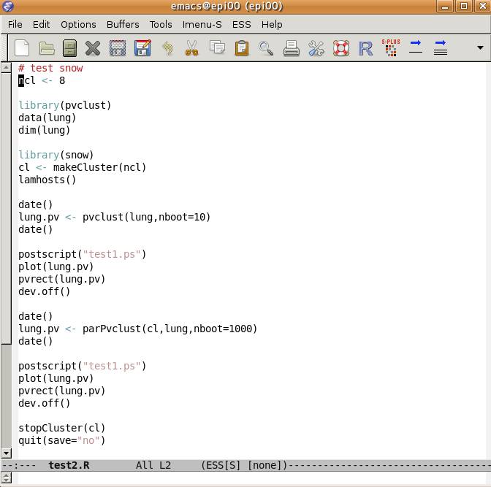Open the Options menu
Screen dimensions: 491x487
point(78,24)
